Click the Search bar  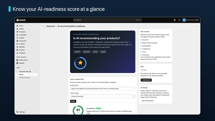[107, 20]
